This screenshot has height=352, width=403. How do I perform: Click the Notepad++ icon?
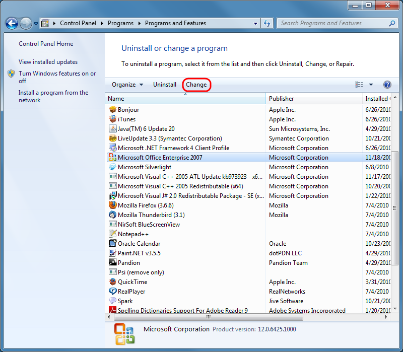click(112, 234)
